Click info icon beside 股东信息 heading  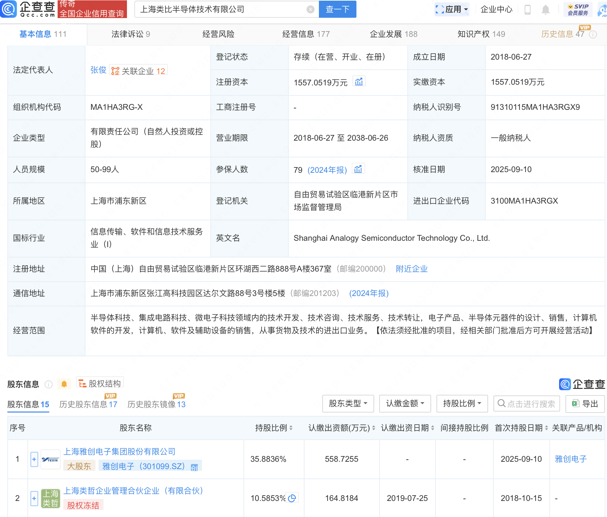coord(49,384)
